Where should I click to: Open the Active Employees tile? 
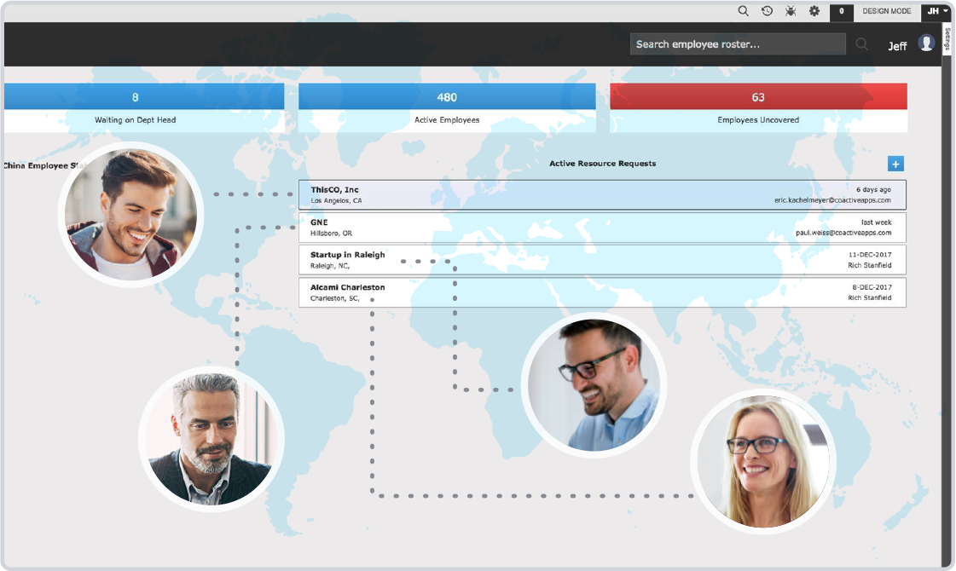[447, 107]
